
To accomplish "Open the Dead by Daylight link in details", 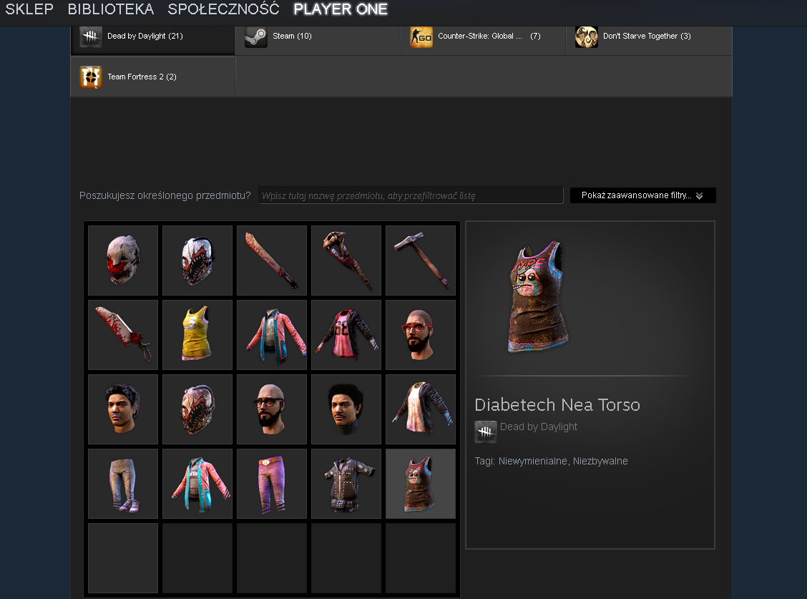I will pyautogui.click(x=538, y=427).
